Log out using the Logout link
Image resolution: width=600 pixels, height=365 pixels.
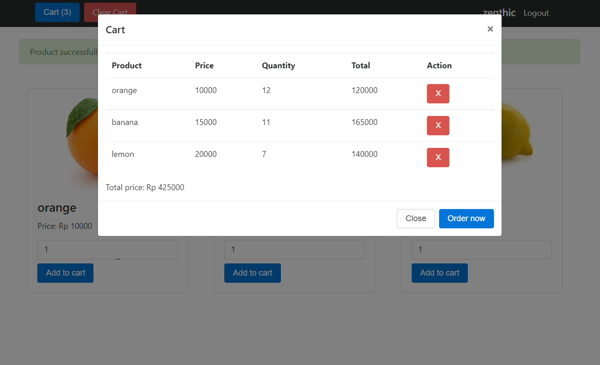point(536,13)
